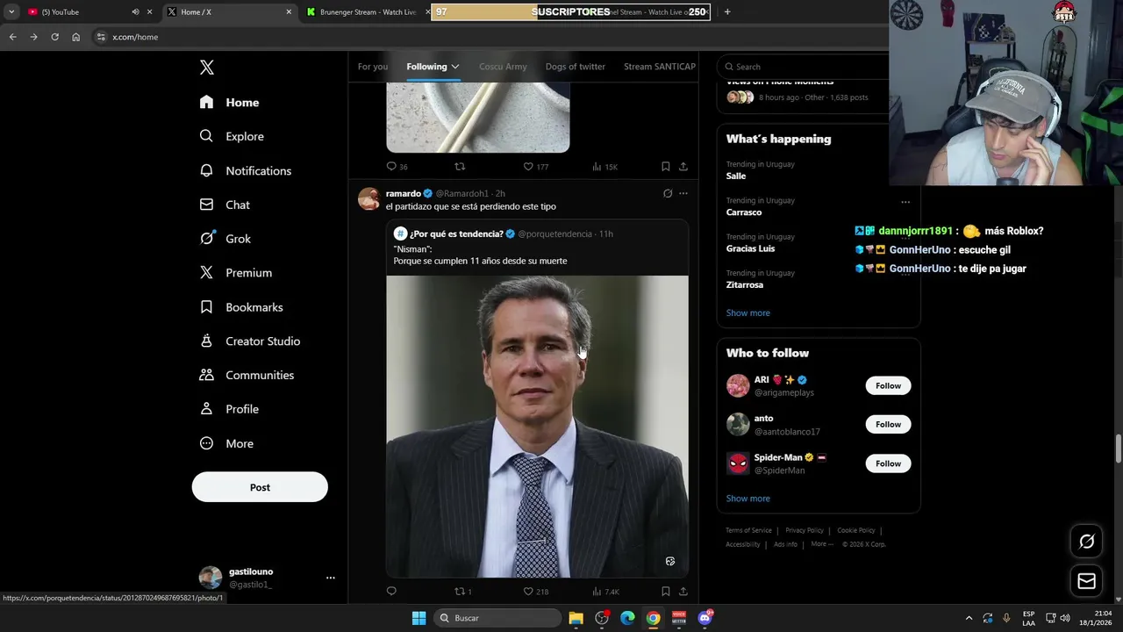Click the Grok icon on ramardo's post
This screenshot has width=1123, height=632.
click(x=668, y=193)
